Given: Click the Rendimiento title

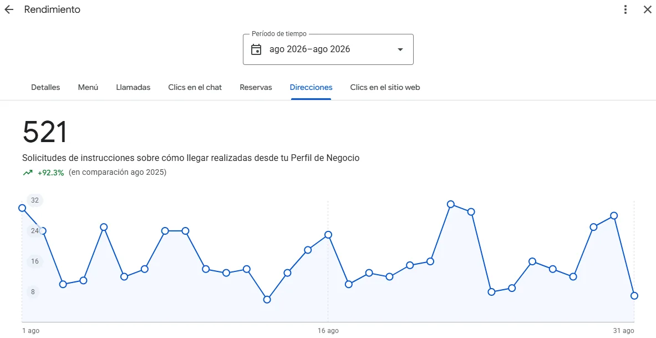Looking at the screenshot, I should (x=52, y=9).
